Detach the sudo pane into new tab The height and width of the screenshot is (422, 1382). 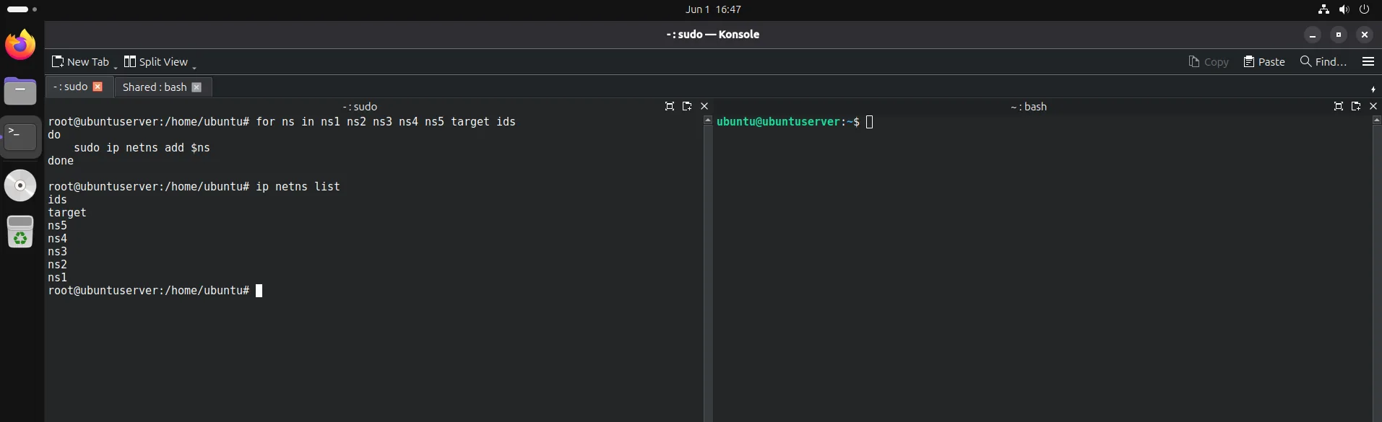687,106
